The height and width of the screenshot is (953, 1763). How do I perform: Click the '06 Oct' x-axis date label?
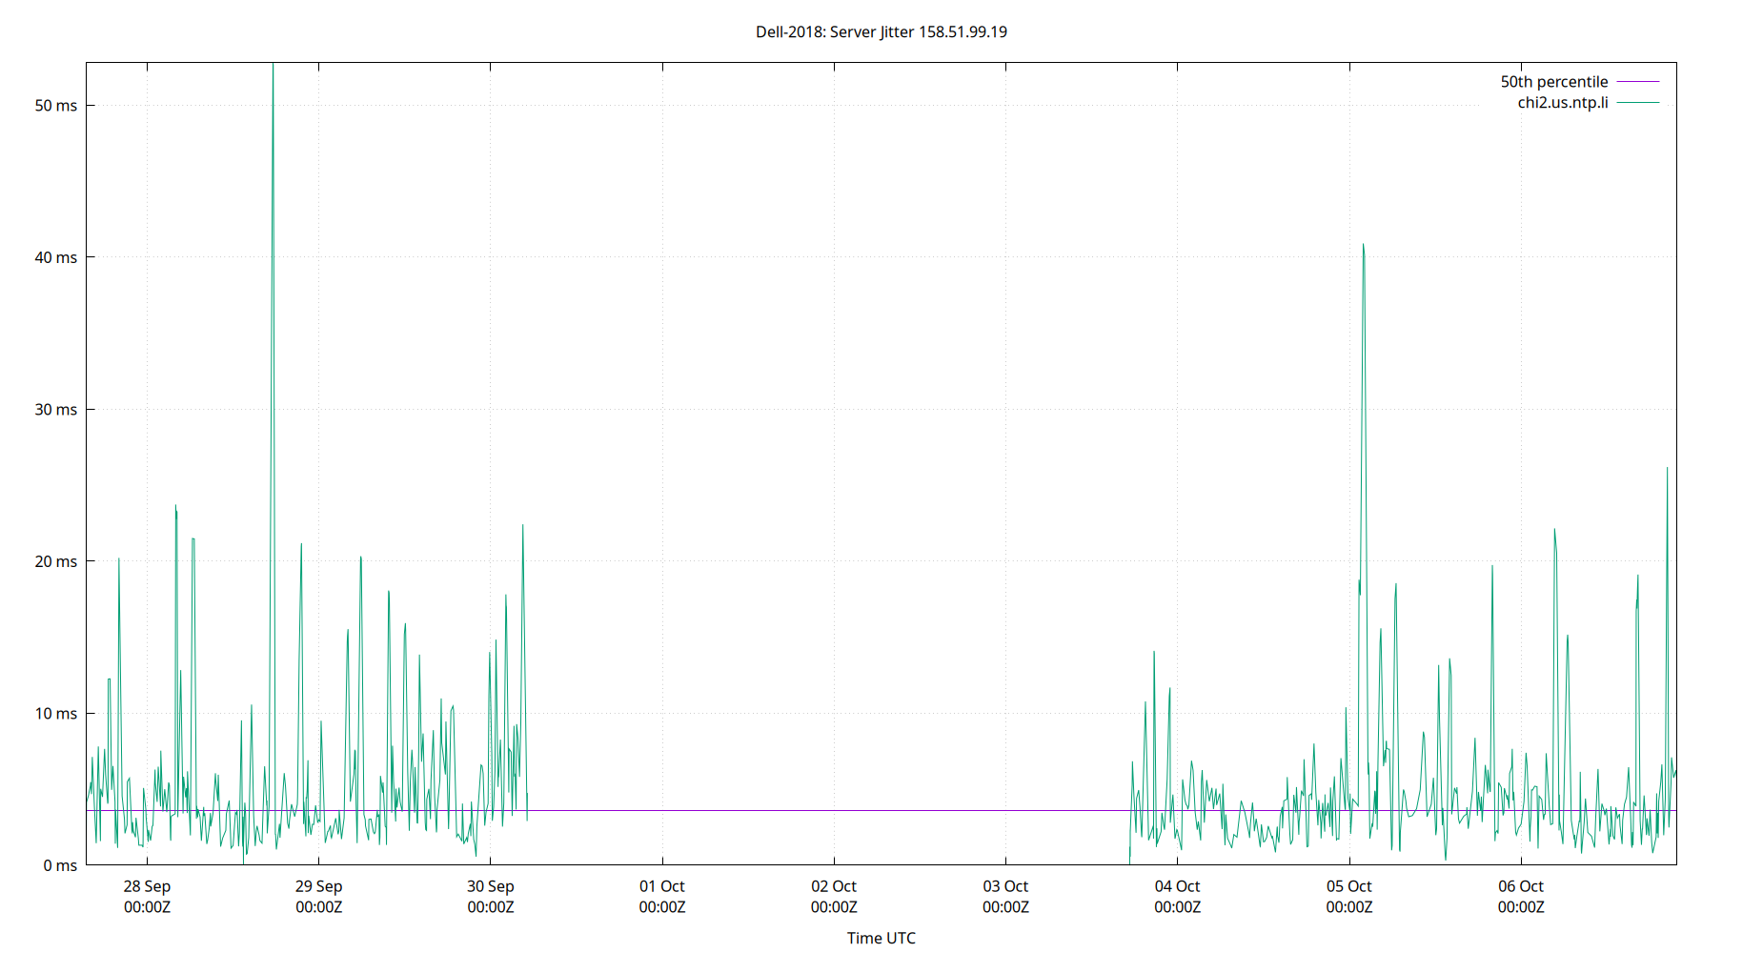click(1521, 886)
